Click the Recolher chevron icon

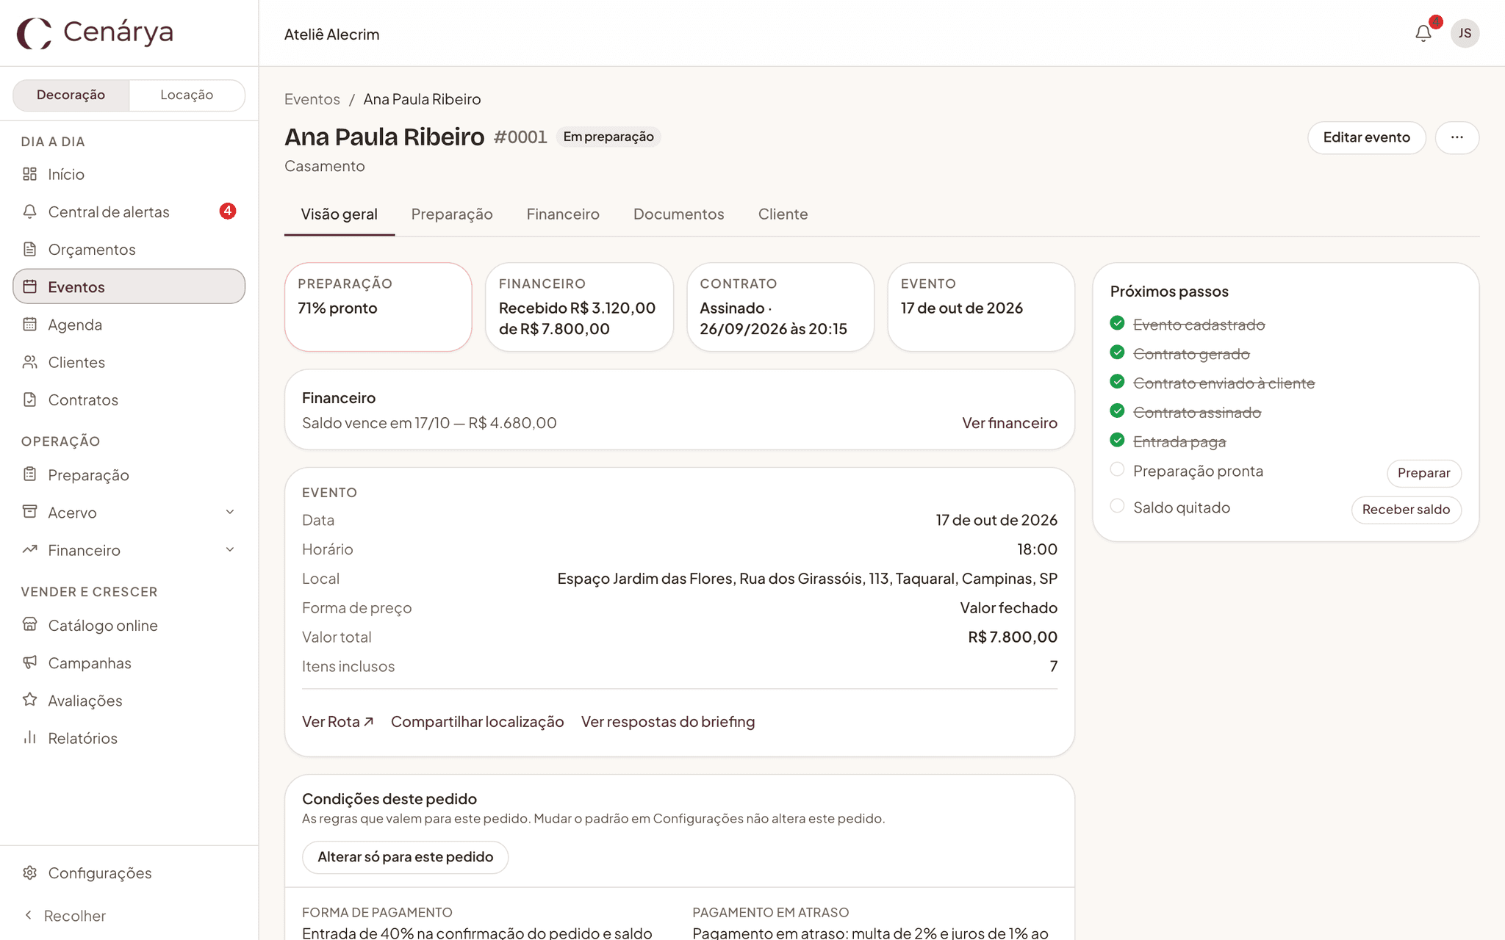28,915
